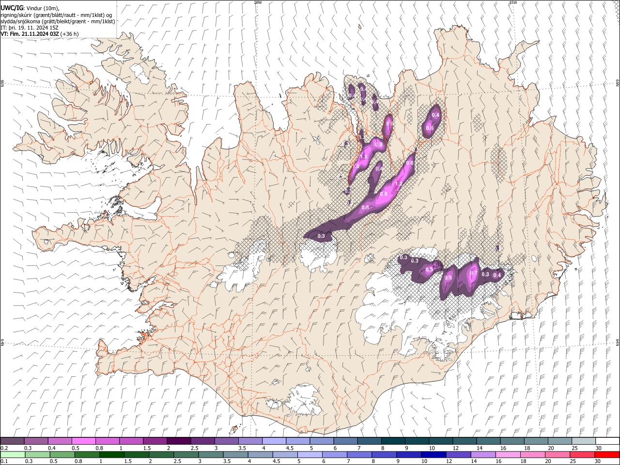This screenshot has width=620, height=465.
Task: Click the "1.2" snowfall value on the map
Action: tap(399, 184)
